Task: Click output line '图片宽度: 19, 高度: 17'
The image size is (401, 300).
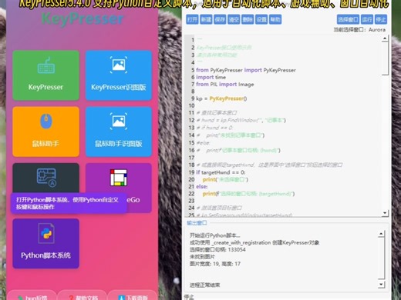Action: [x=215, y=264]
